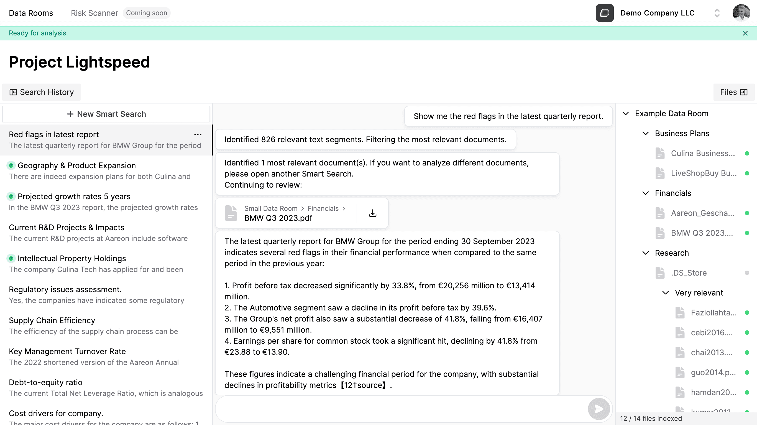Click green status dot for BMW Q3 2023
Image resolution: width=757 pixels, height=425 pixels.
click(x=747, y=233)
